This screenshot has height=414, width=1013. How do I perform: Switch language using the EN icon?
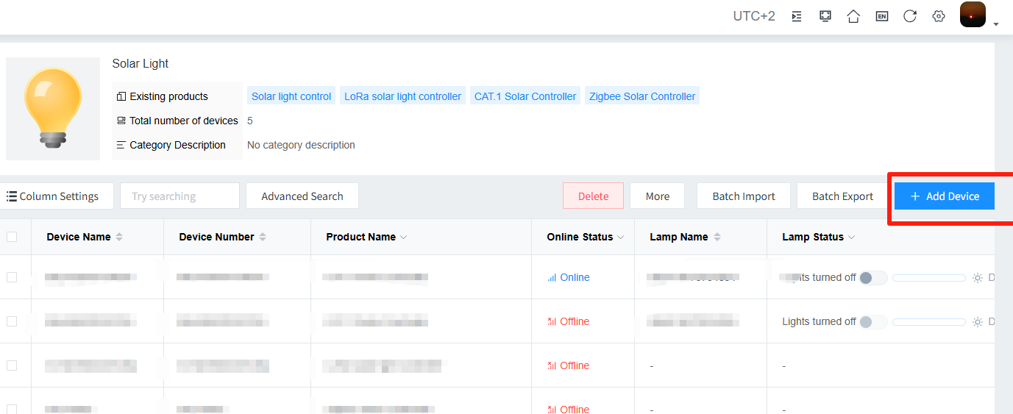(x=881, y=16)
